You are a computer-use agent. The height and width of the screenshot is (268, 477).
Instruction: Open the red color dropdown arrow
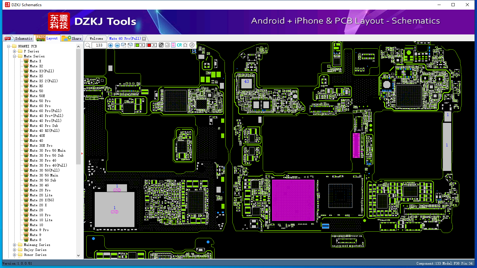click(154, 45)
